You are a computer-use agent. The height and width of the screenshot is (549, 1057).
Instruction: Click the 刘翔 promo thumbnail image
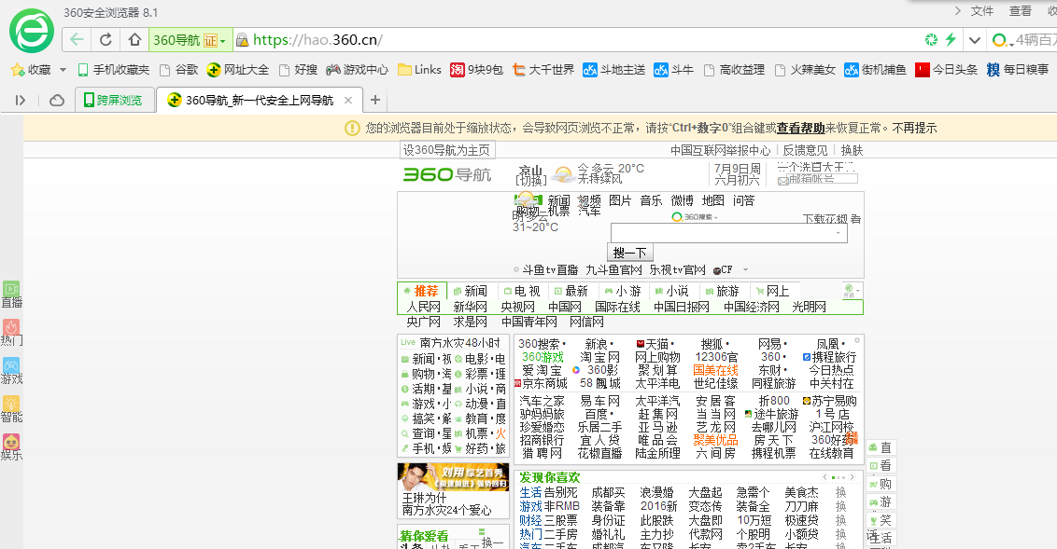(452, 477)
